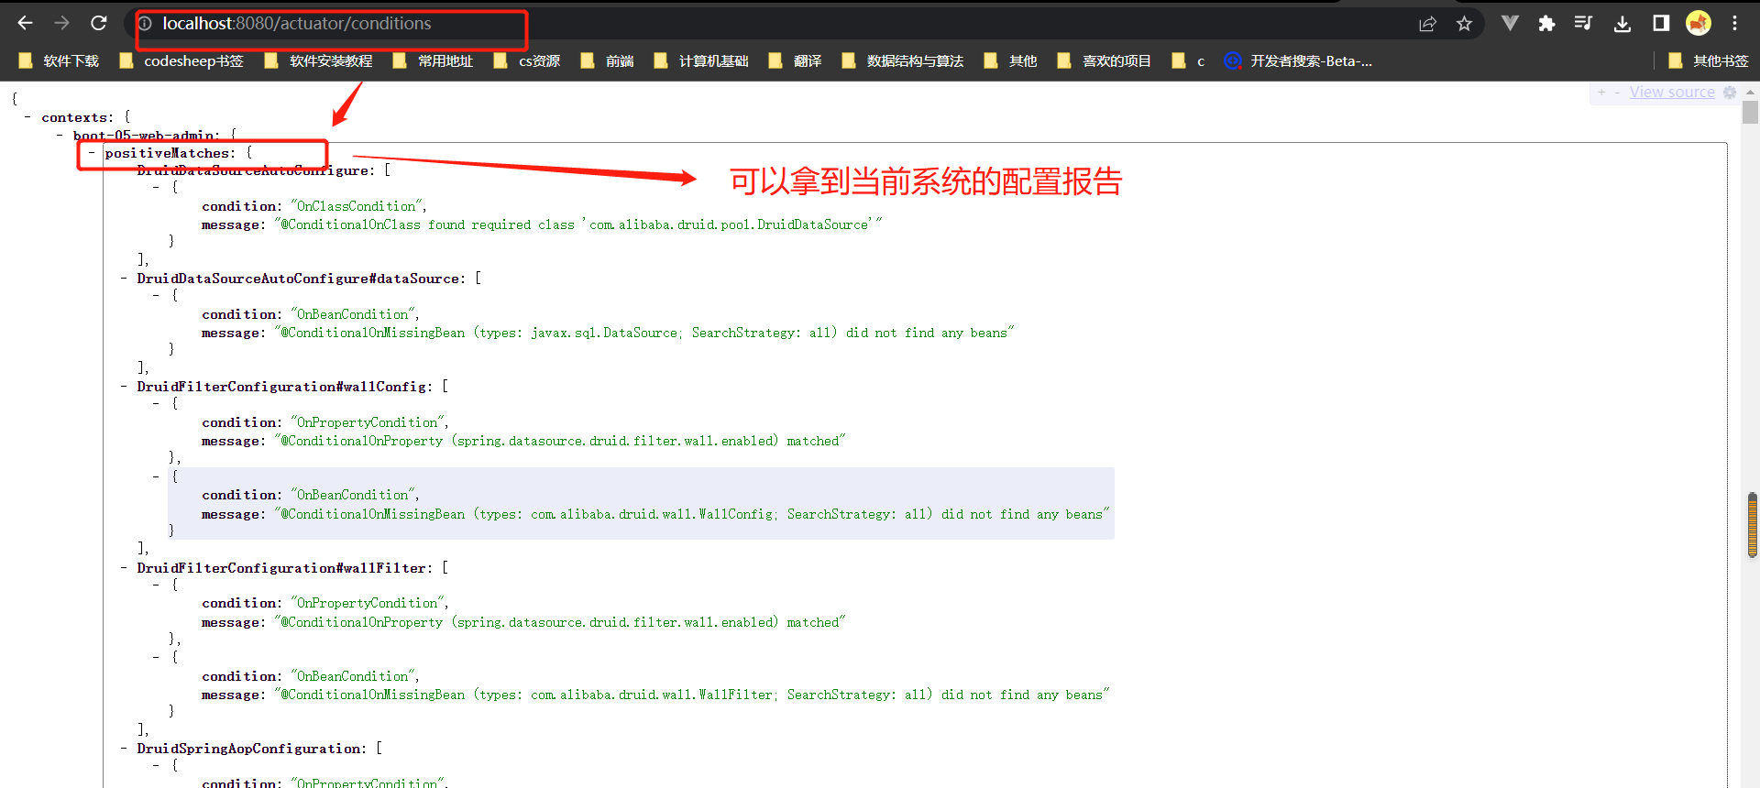Open the 数据结构与算法 bookmark folder
The width and height of the screenshot is (1760, 788).
pos(903,61)
